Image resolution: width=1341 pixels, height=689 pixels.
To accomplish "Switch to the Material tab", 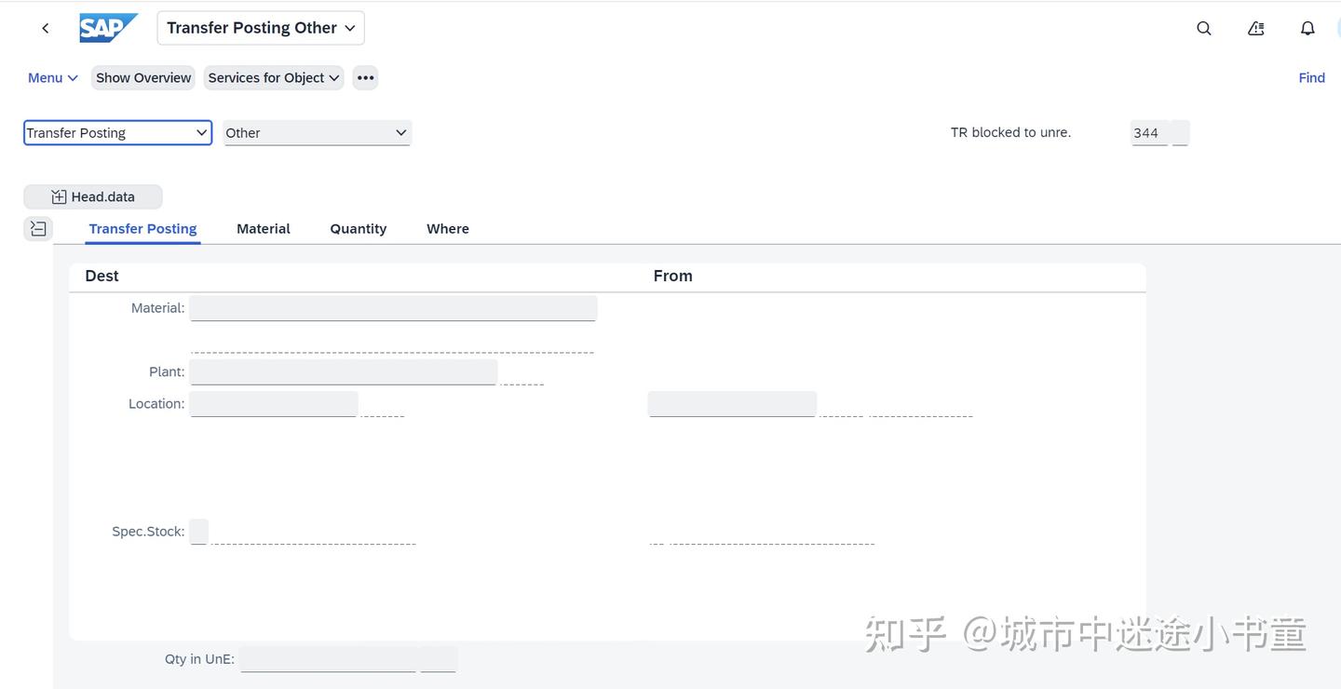I will (263, 228).
